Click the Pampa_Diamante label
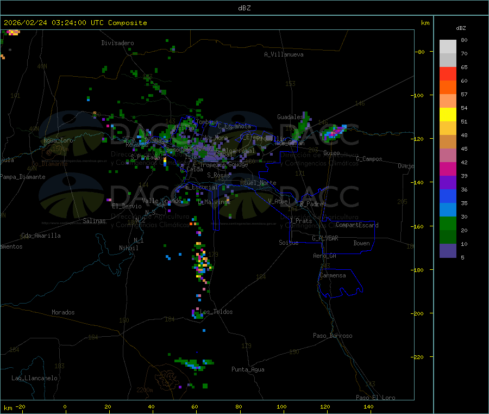This screenshot has width=489, height=414. click(23, 177)
